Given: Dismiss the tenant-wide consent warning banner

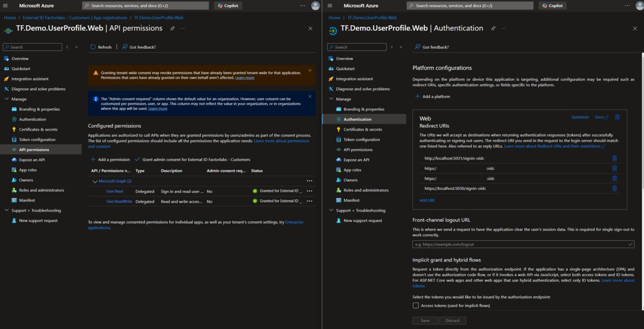Looking at the screenshot, I should click(x=310, y=71).
